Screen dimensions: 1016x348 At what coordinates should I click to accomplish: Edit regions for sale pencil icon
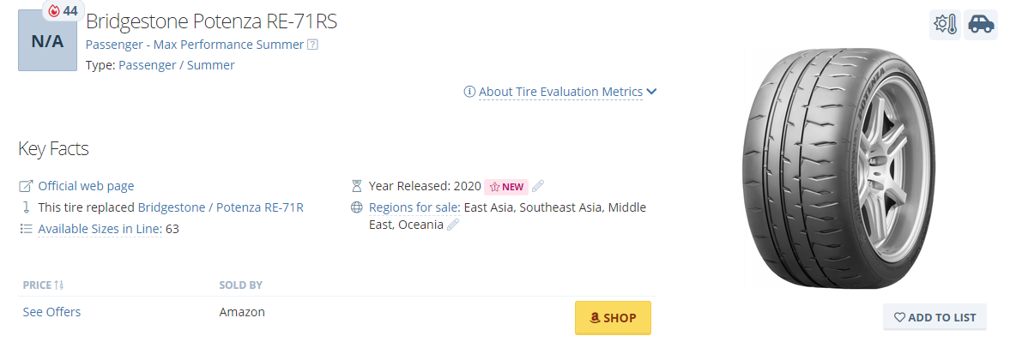click(x=453, y=225)
